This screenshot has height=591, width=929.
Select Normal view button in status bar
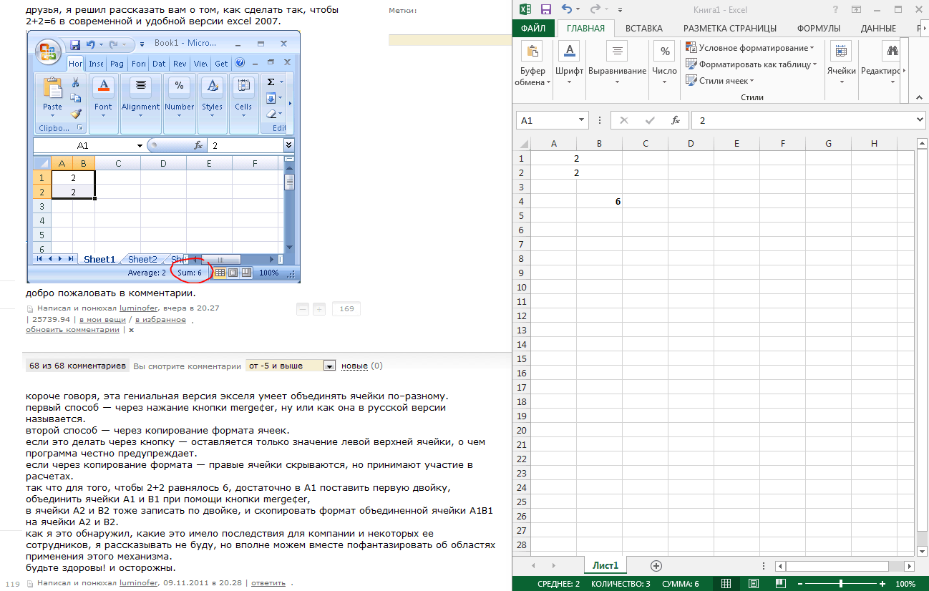(x=726, y=584)
